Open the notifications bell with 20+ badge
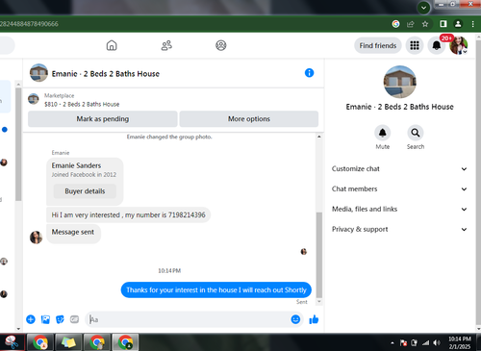 (437, 45)
